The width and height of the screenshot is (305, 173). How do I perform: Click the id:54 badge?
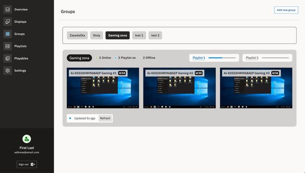122,73
